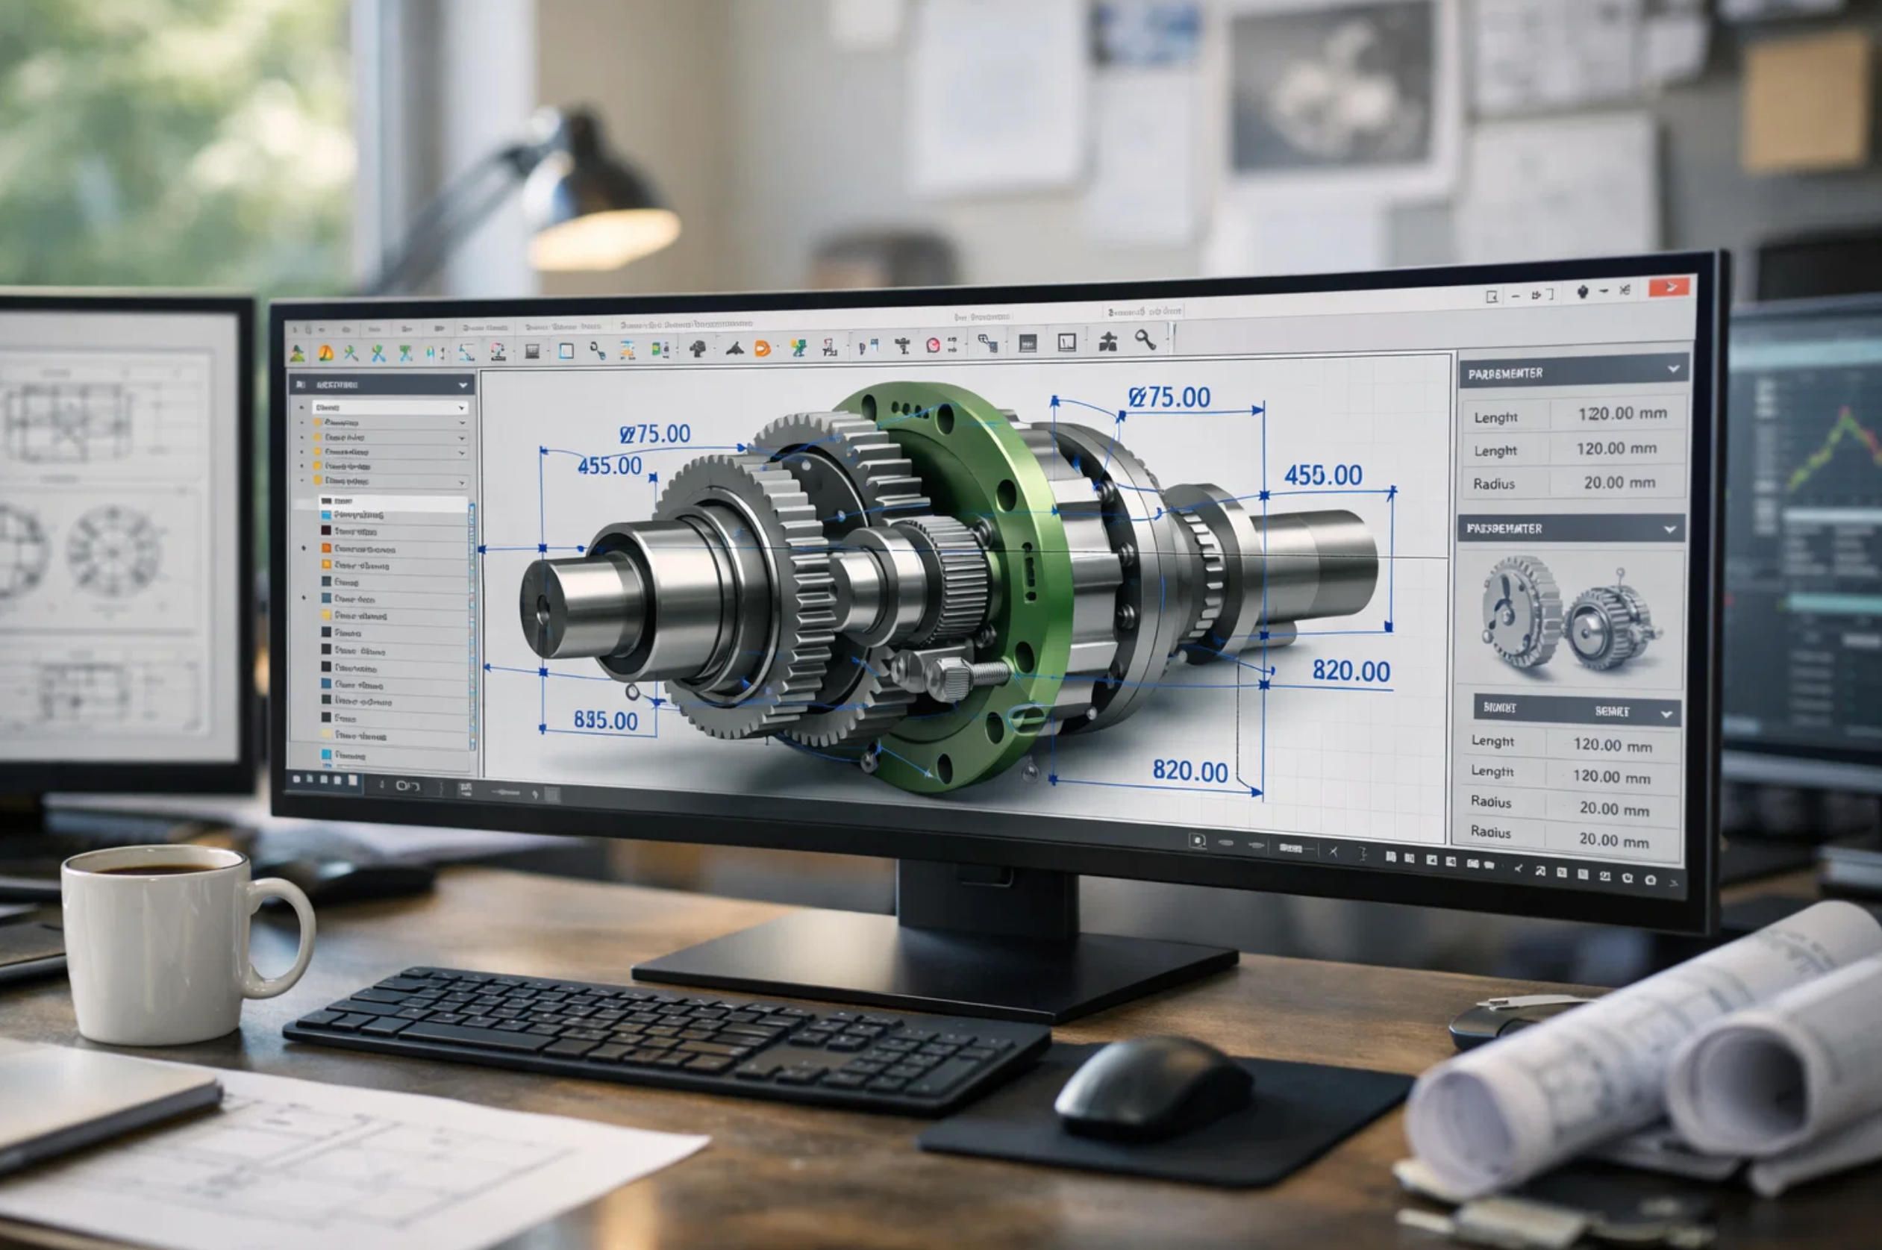Select the square selection tool in the toolbar
Viewport: 1882px width, 1250px height.
pos(566,349)
